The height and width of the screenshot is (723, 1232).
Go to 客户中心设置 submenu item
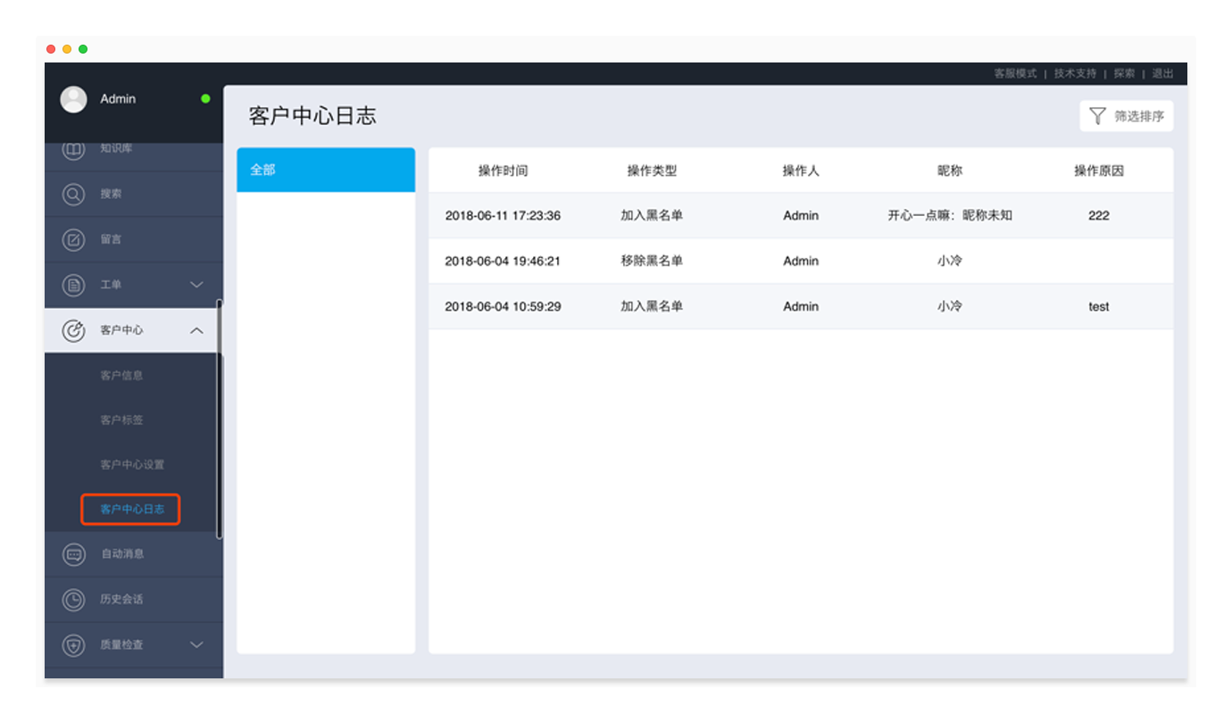tap(132, 465)
